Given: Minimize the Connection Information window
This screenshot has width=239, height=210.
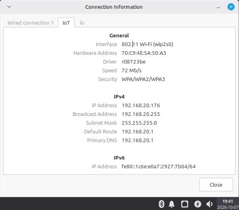Looking at the screenshot, I should 218,7.
